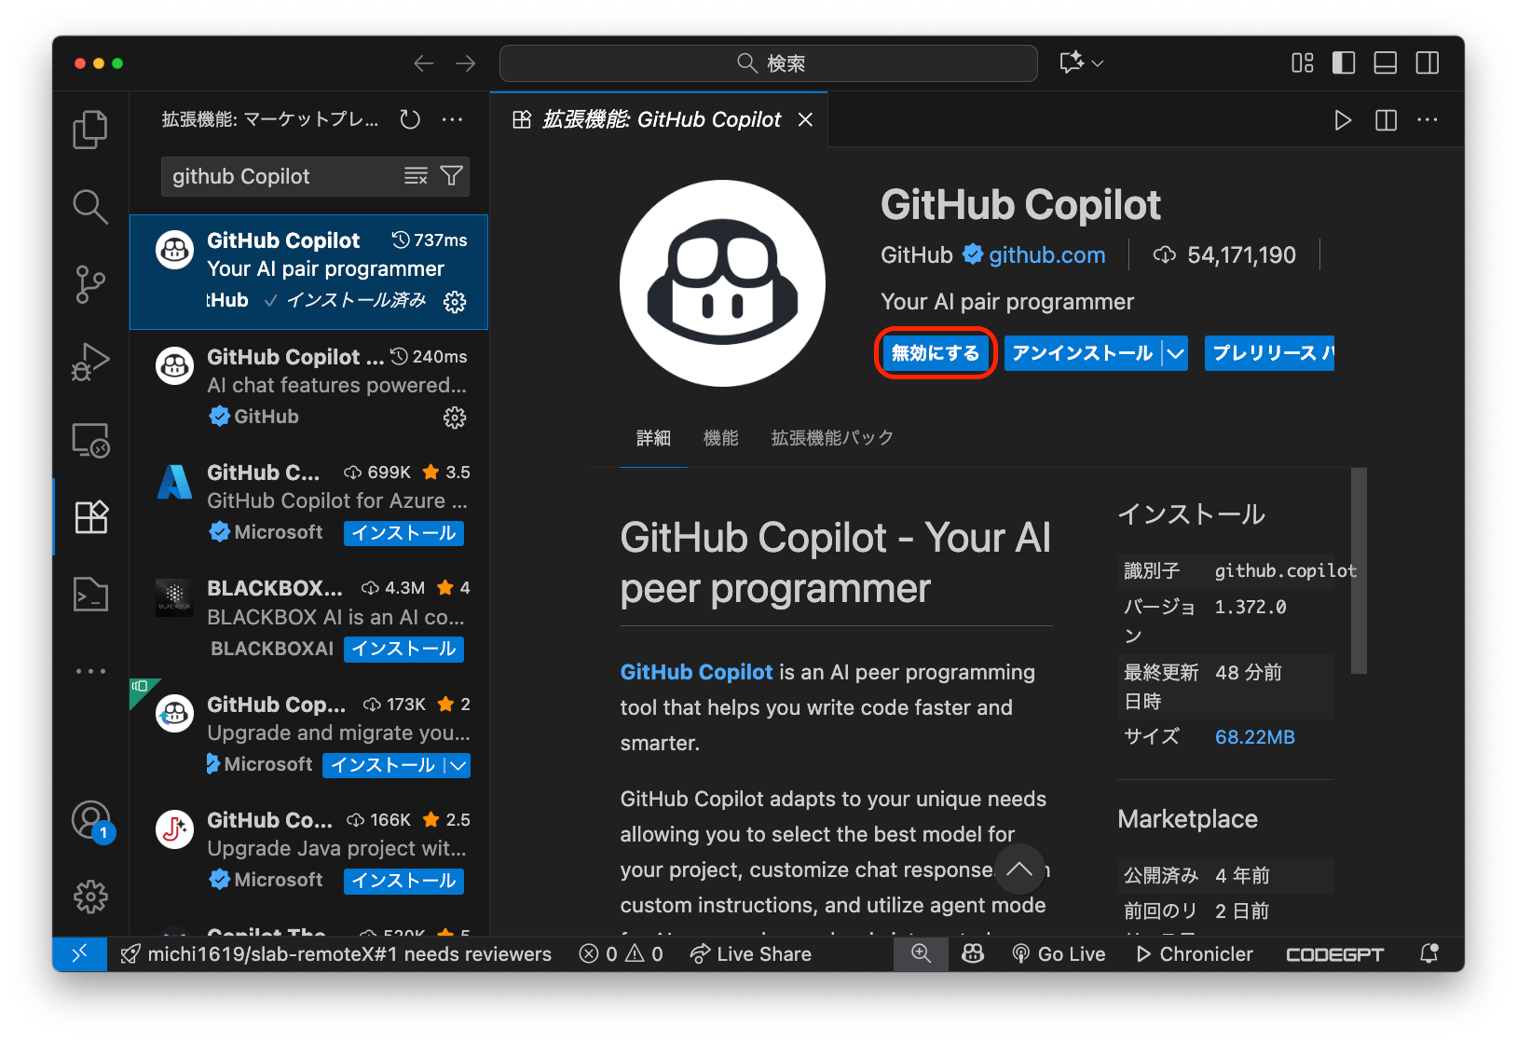Open remote window indicator in status bar
The height and width of the screenshot is (1041, 1517).
click(80, 953)
